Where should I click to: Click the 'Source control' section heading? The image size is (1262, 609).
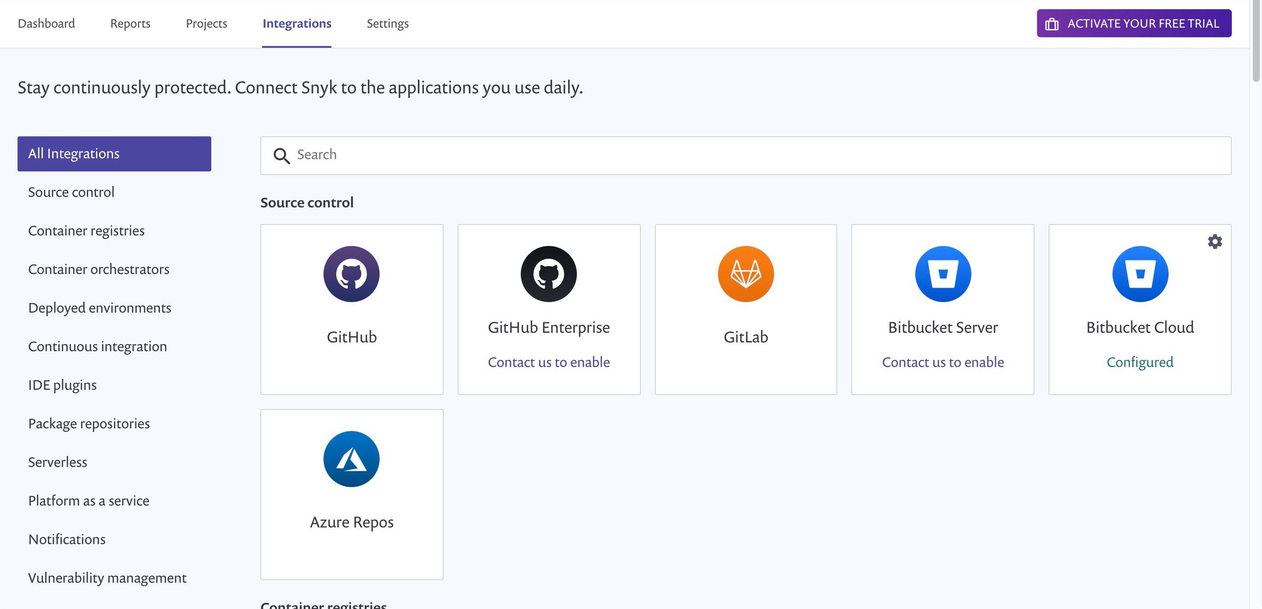coord(307,203)
